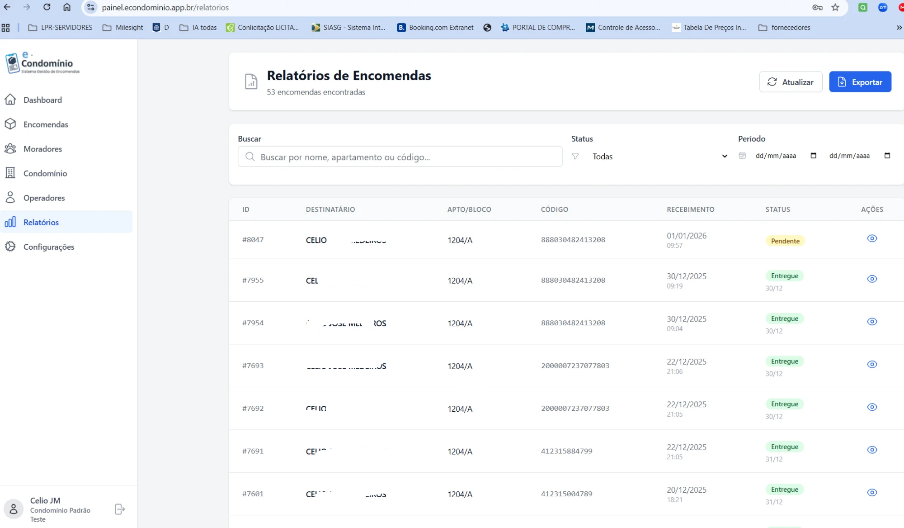Show more bookmarks chevron
Viewport: 904px width, 528px height.
pyautogui.click(x=899, y=28)
